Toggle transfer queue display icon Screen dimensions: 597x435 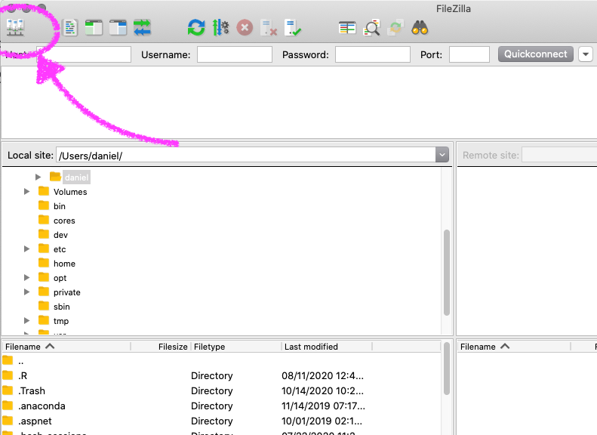pos(143,28)
